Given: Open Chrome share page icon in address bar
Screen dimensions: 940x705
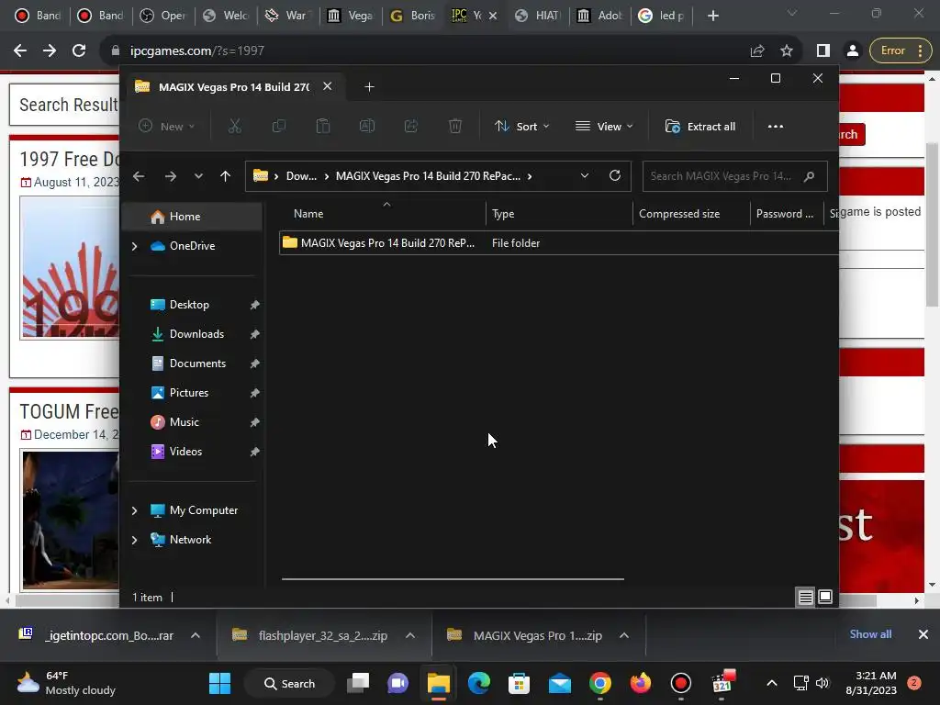Looking at the screenshot, I should point(757,51).
